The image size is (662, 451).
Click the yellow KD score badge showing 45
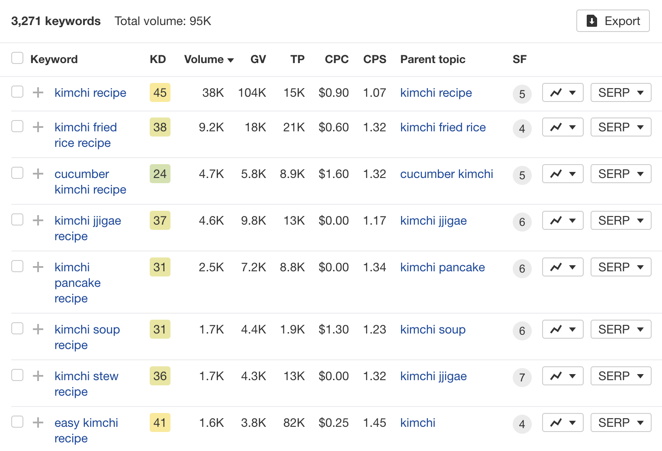160,92
